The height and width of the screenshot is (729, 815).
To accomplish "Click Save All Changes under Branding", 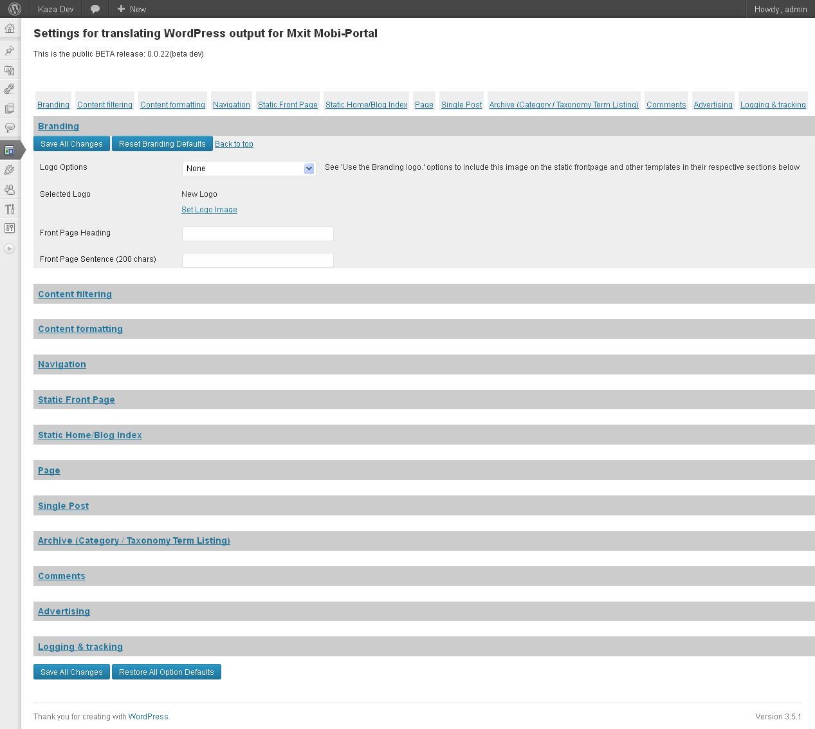I will coord(71,143).
